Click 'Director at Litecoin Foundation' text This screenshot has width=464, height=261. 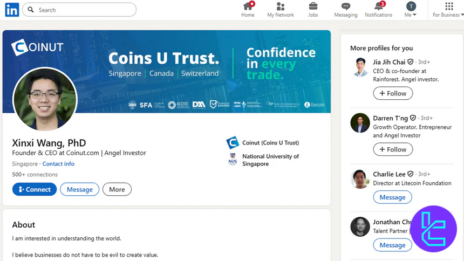click(x=412, y=183)
